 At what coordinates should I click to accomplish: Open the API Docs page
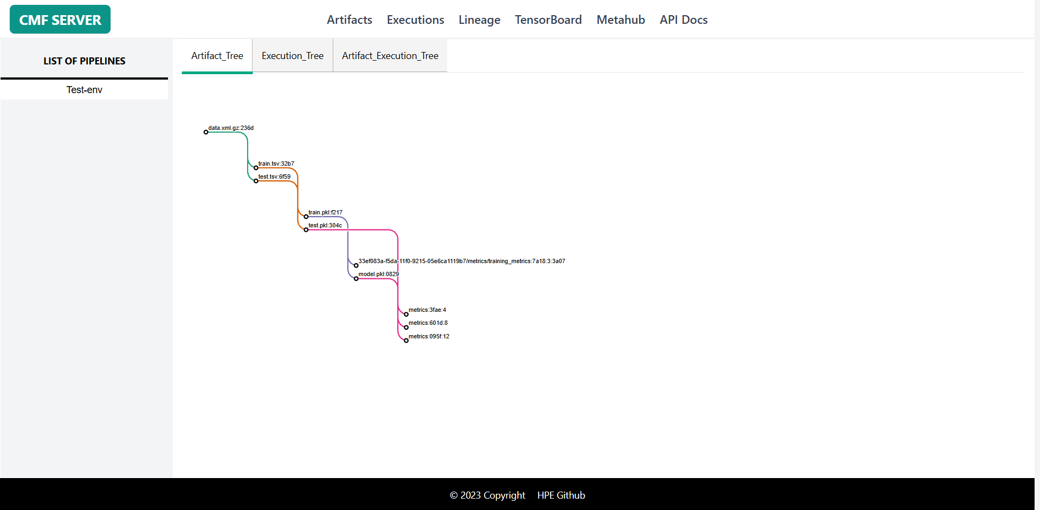(683, 19)
